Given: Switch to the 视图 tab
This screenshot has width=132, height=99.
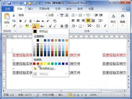Looking at the screenshot, I should [91, 9].
